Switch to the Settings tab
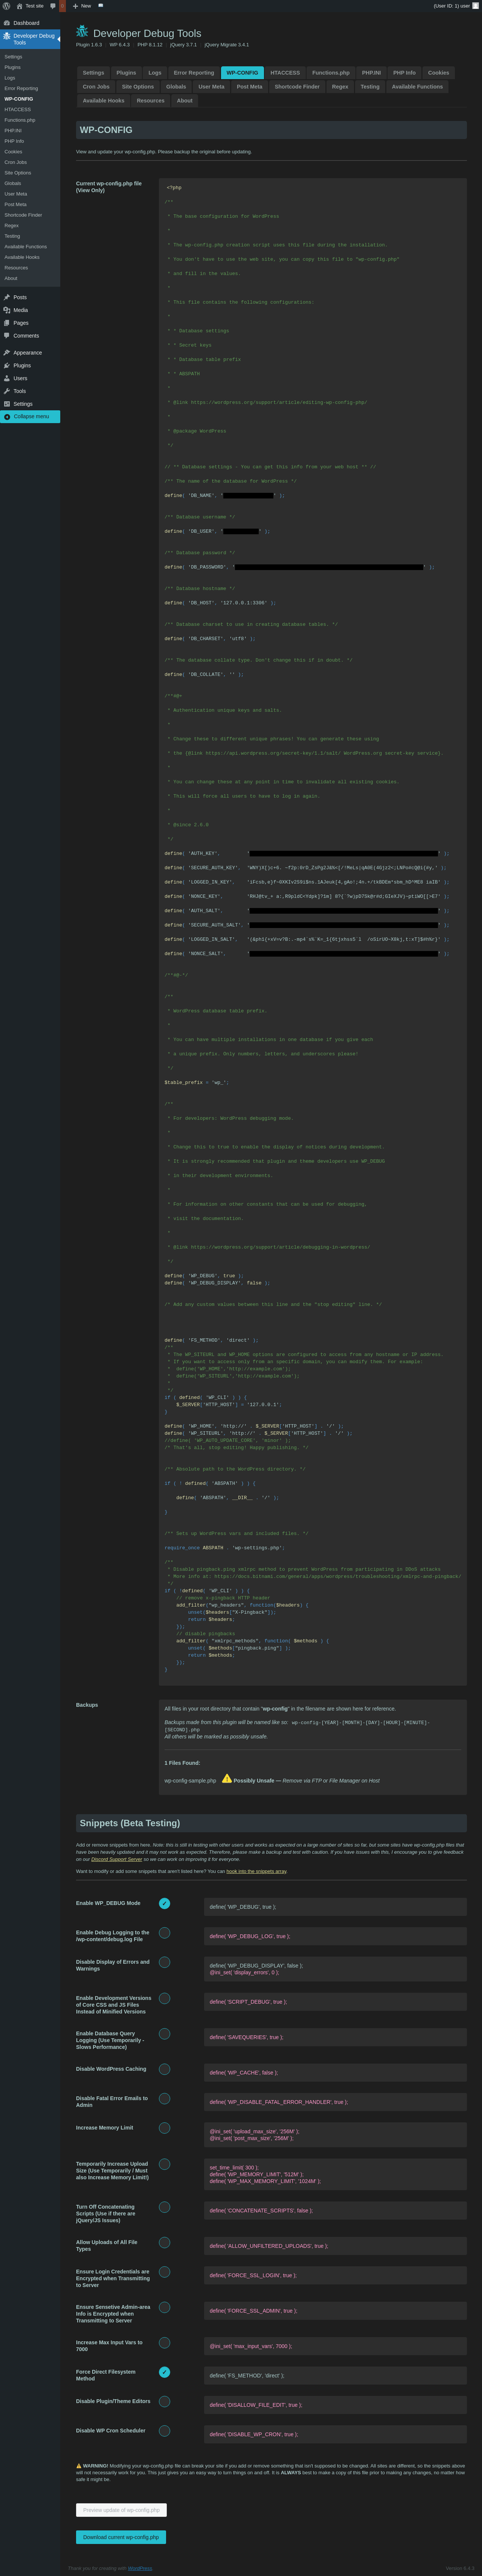This screenshot has width=482, height=2576. [x=93, y=73]
